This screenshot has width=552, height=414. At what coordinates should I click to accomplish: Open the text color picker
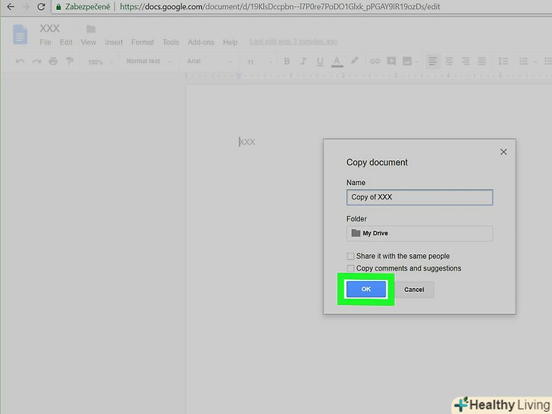point(336,61)
